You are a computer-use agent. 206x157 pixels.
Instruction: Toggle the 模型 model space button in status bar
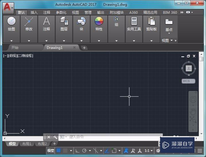pyautogui.click(x=51, y=151)
